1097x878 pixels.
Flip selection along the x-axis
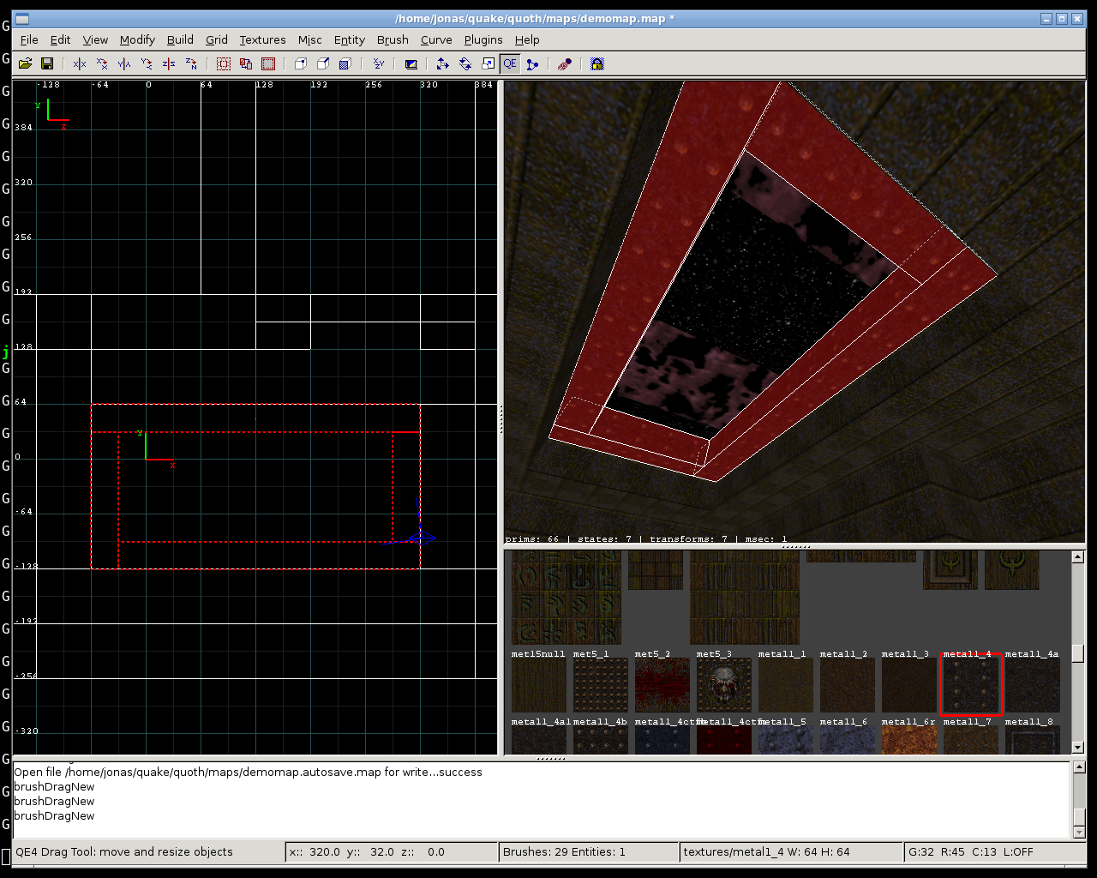point(80,63)
